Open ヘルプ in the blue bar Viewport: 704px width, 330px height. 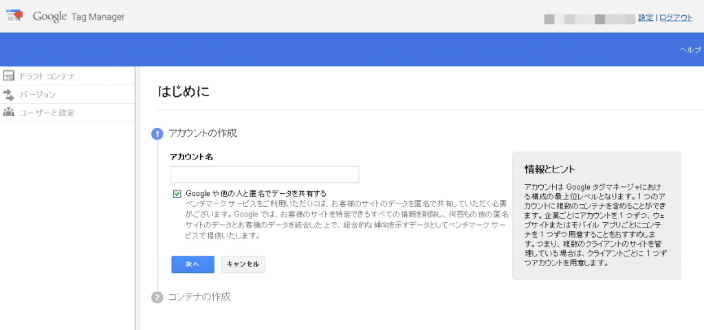(x=690, y=49)
